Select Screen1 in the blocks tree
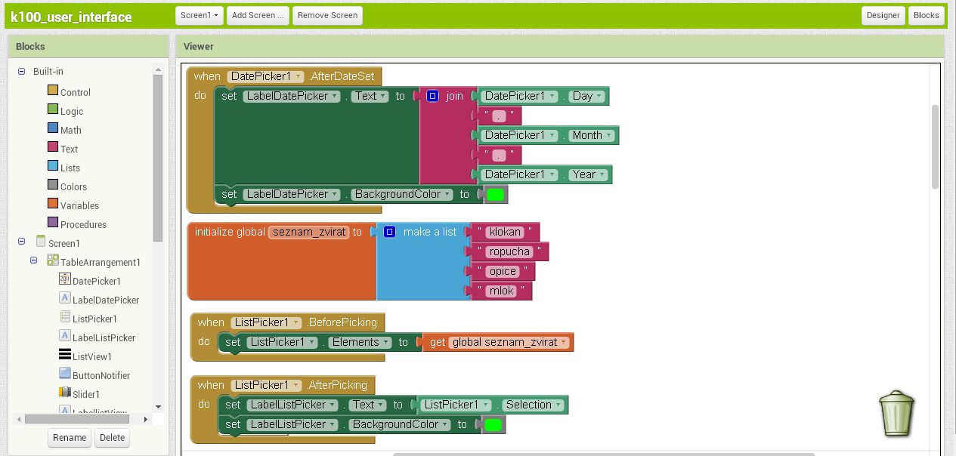956x456 pixels. coord(57,243)
